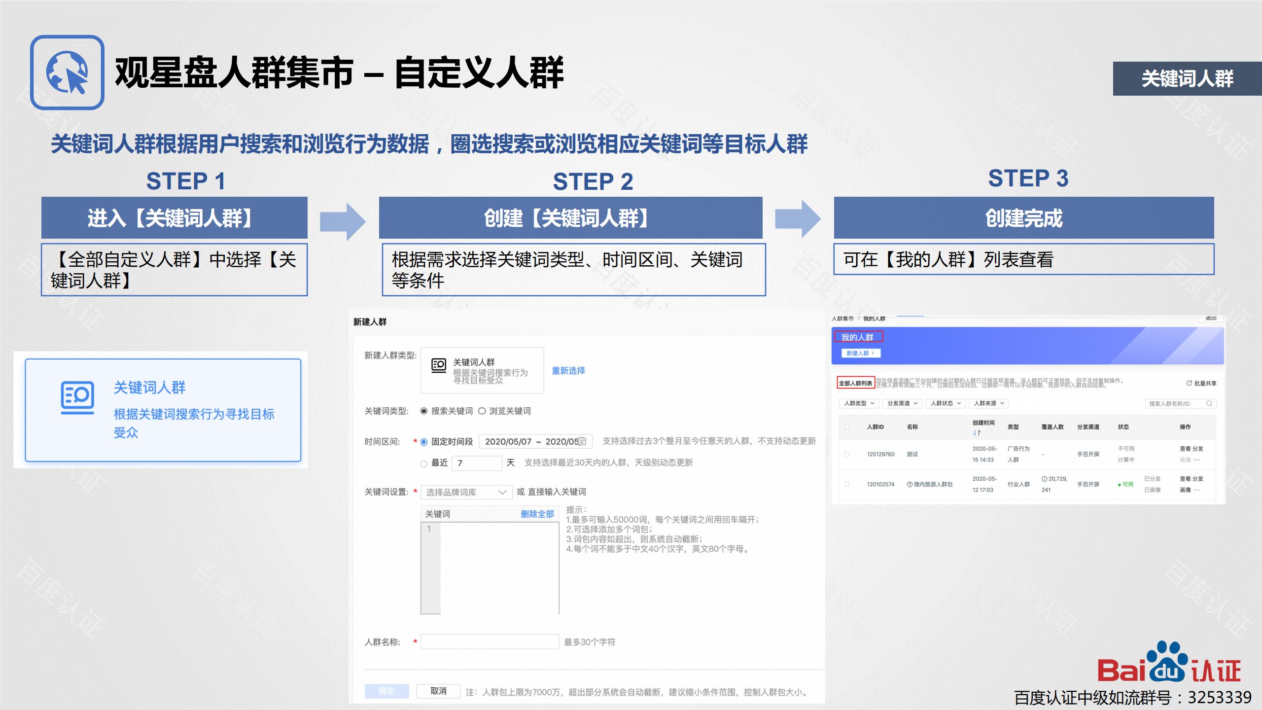Click the keyword list text area
This screenshot has width=1262, height=710.
(x=490, y=568)
